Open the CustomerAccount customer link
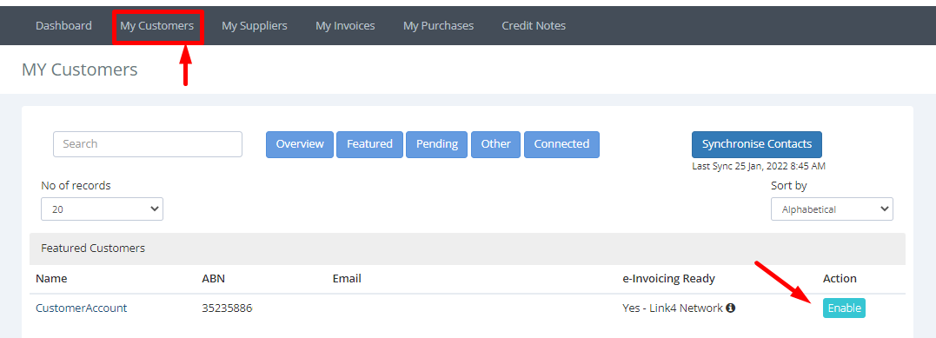This screenshot has width=936, height=338. 81,308
